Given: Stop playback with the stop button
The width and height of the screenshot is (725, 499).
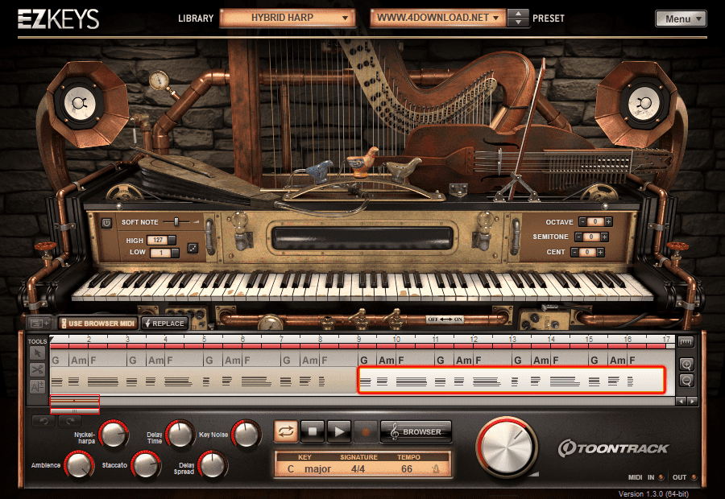Looking at the screenshot, I should [x=313, y=431].
